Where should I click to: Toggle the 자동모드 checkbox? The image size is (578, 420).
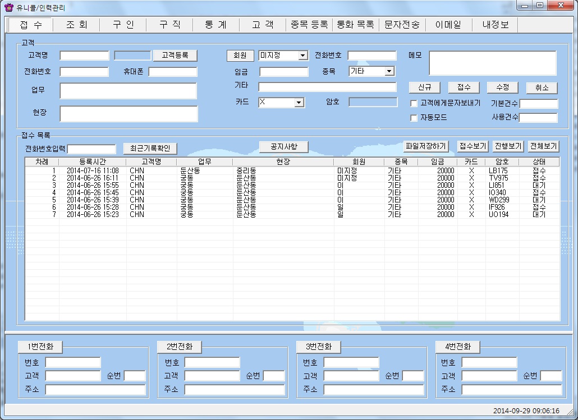tap(414, 118)
